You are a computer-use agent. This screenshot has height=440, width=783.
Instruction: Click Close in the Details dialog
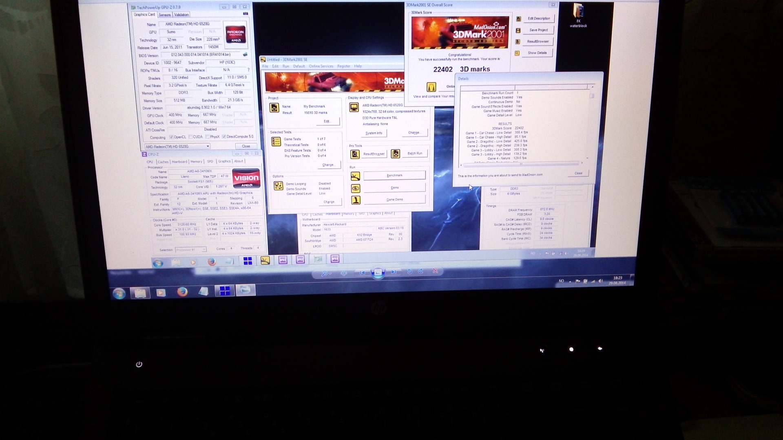(578, 173)
